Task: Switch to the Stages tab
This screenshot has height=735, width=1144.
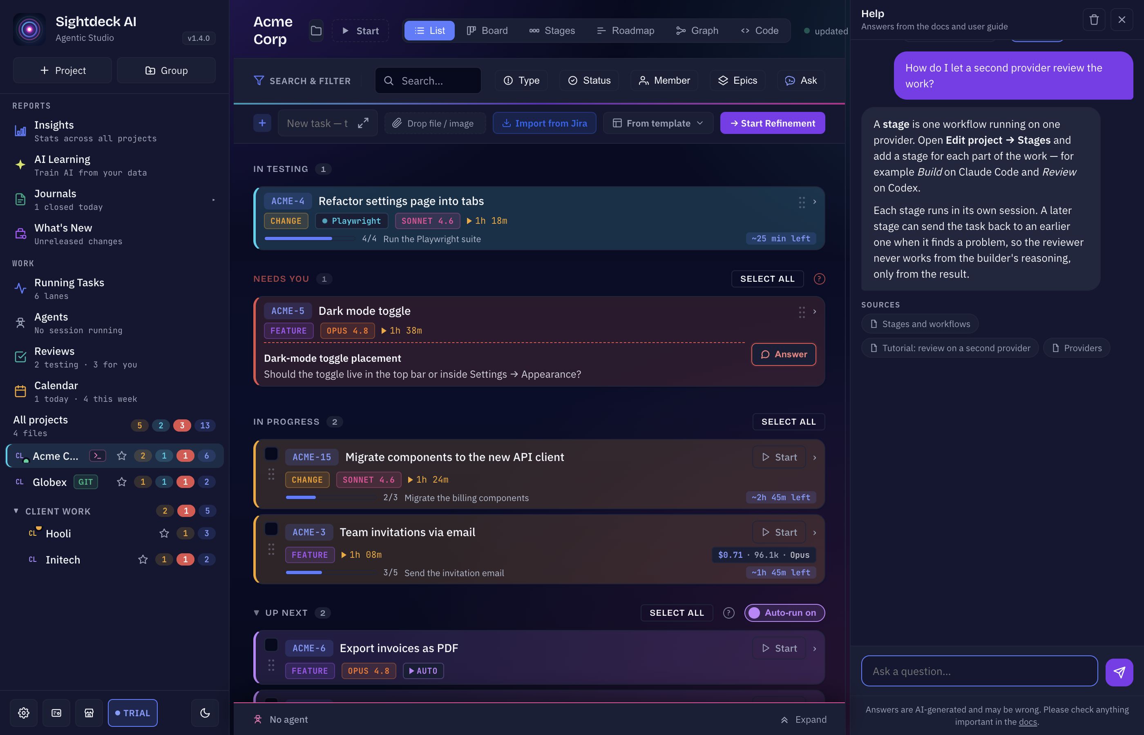Action: [x=552, y=31]
